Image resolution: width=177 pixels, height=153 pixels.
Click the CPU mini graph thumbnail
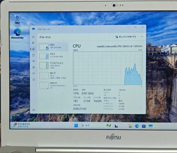44,47
